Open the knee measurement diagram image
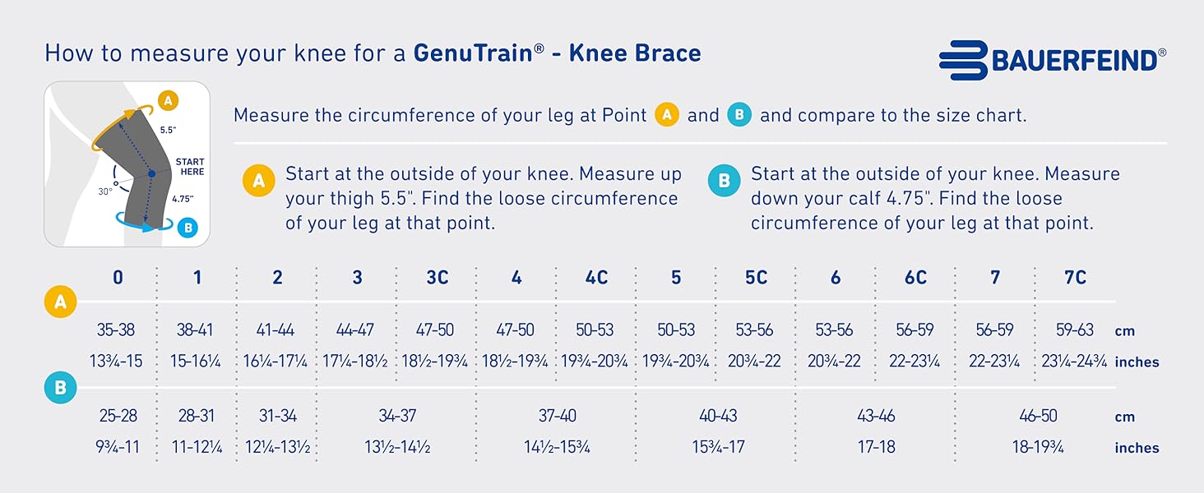The image size is (1204, 493). click(127, 164)
